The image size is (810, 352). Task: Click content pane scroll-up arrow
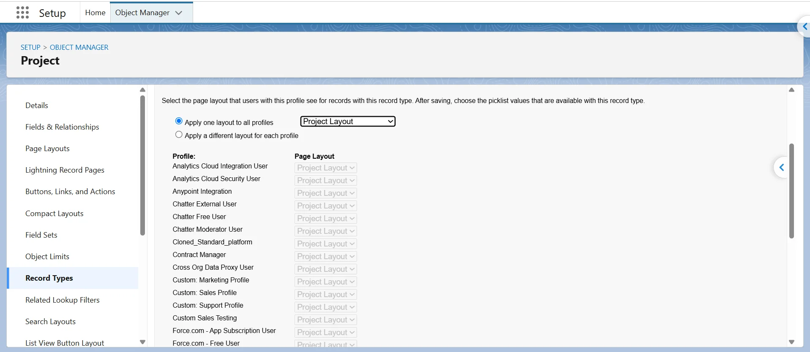coord(791,90)
